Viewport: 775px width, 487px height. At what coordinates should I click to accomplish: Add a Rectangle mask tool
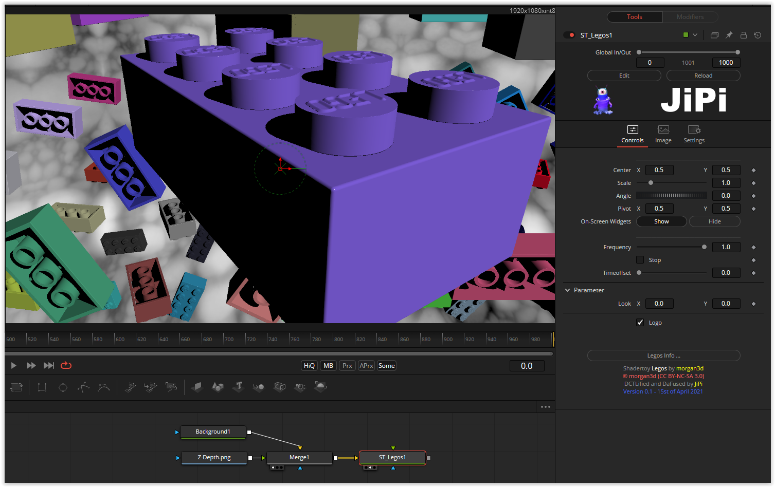point(42,387)
